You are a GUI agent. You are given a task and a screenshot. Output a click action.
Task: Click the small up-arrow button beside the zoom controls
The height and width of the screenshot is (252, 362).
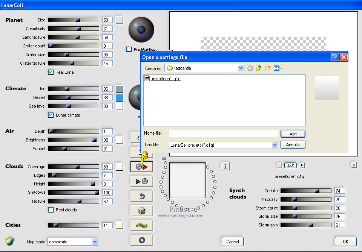(x=354, y=165)
